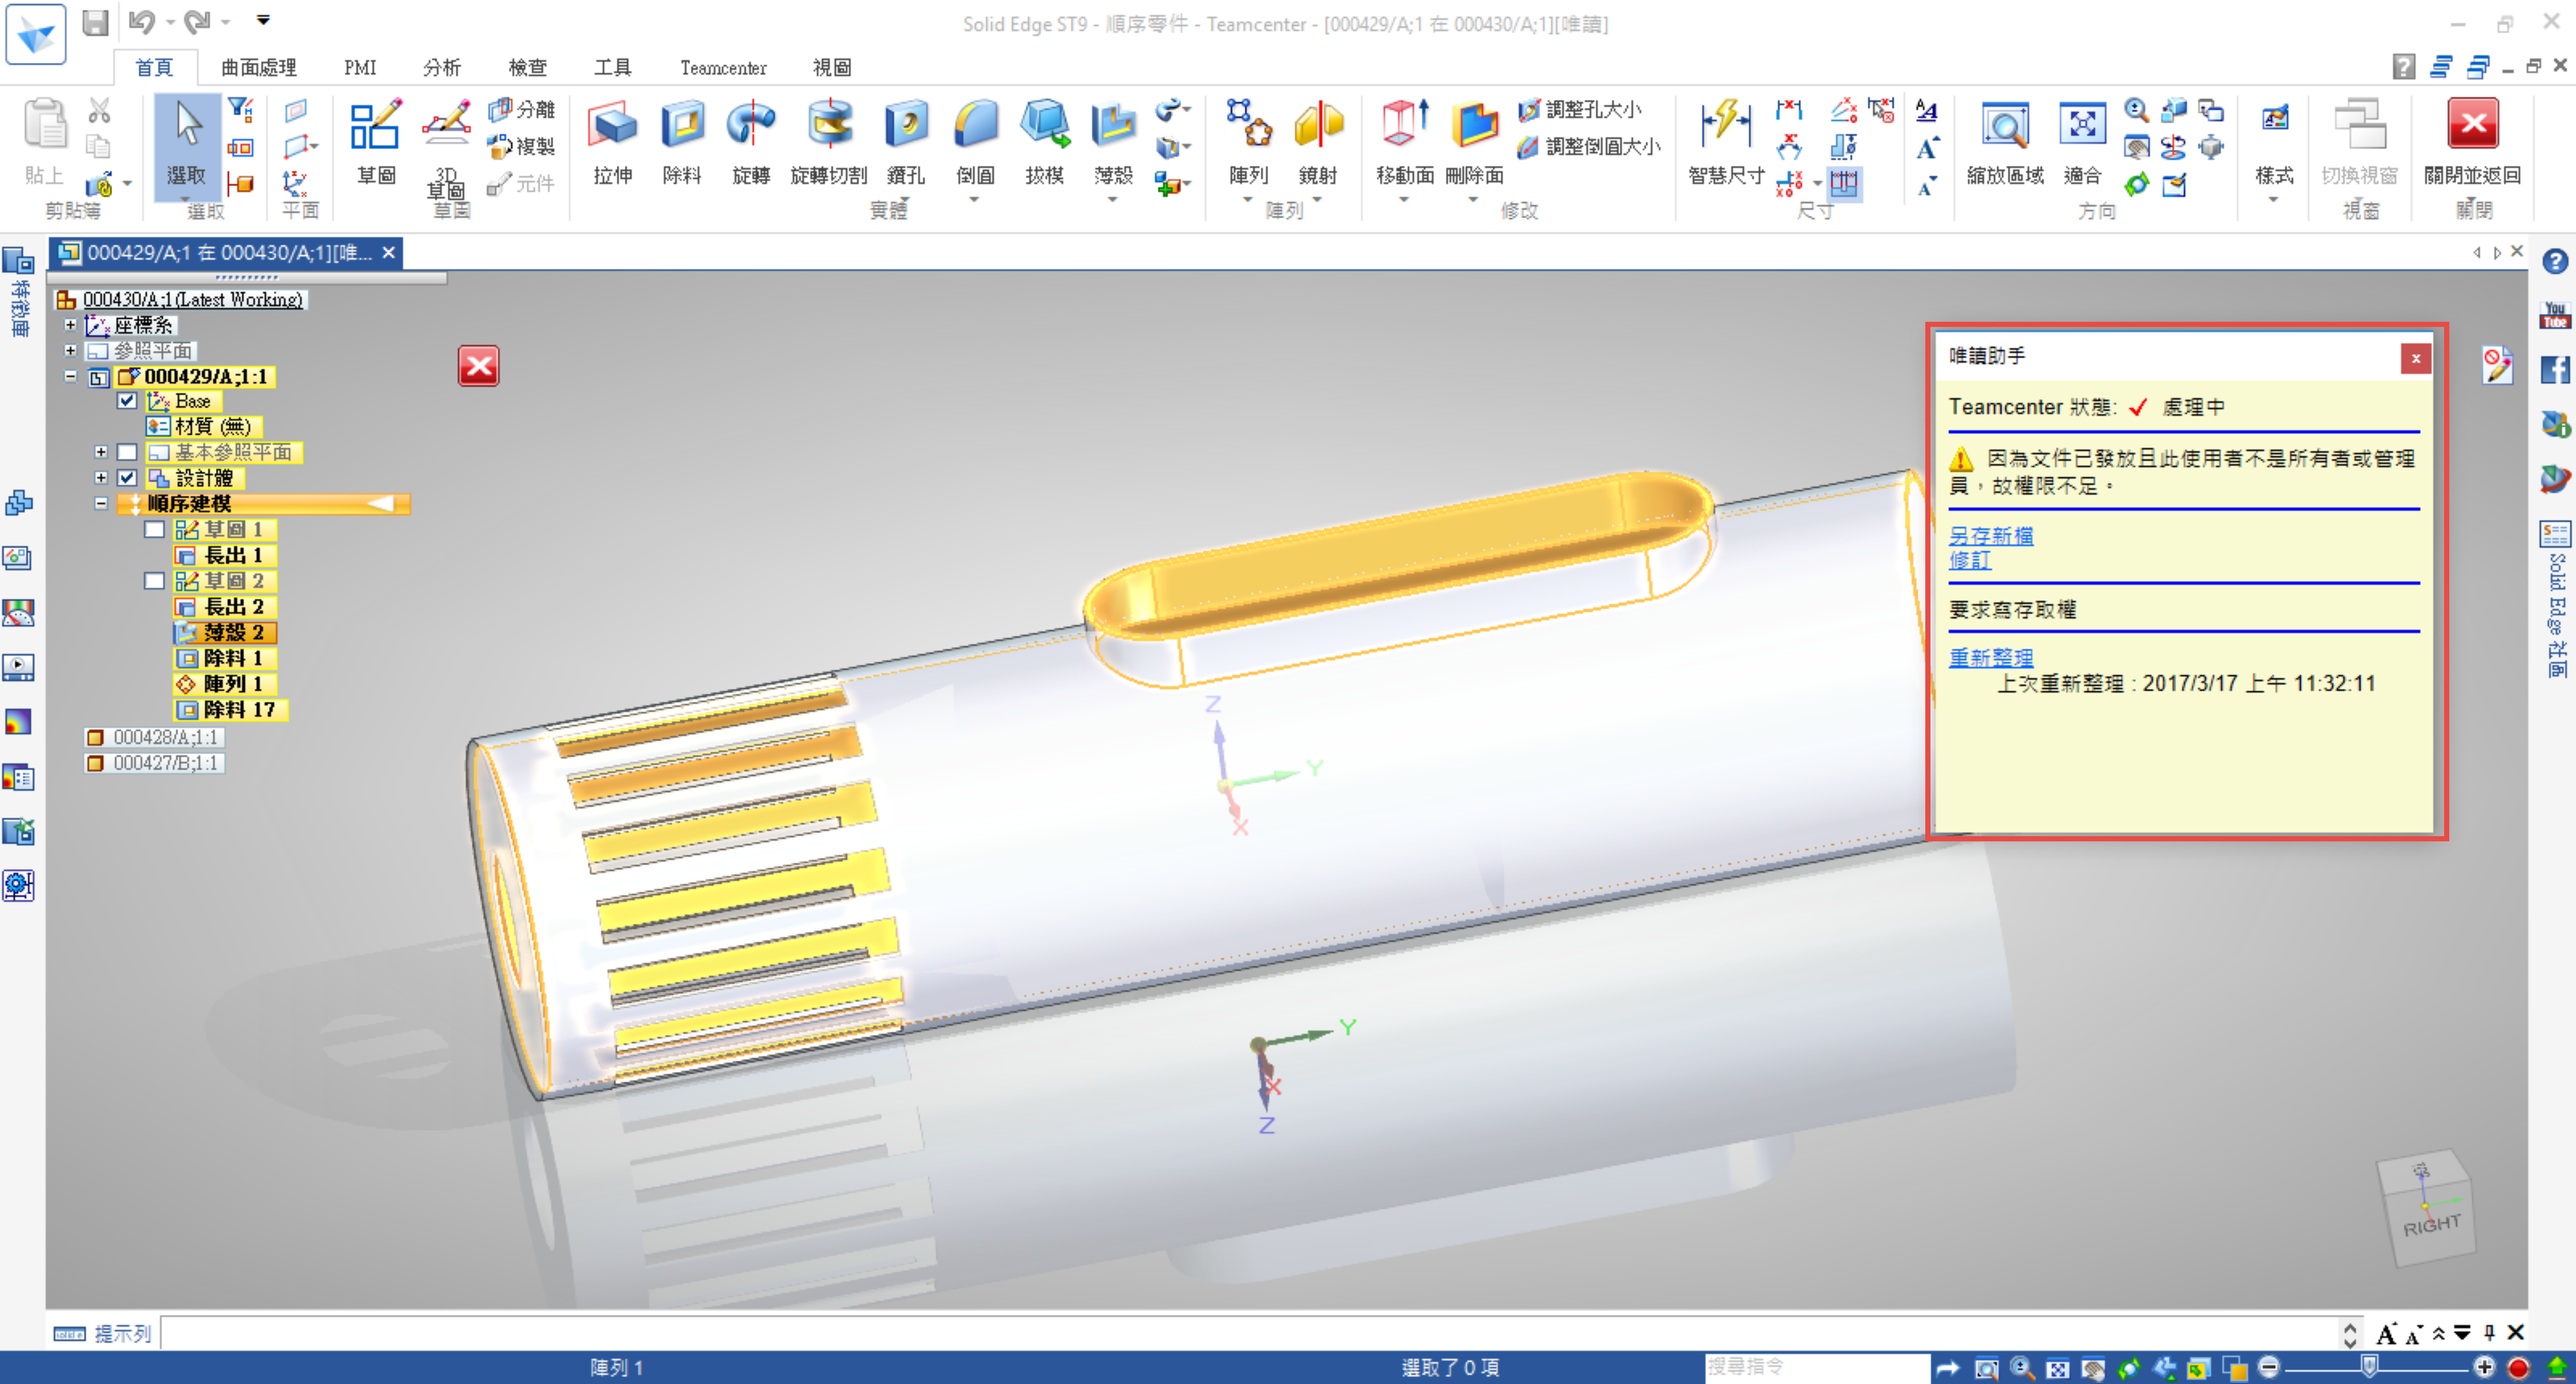Image resolution: width=2576 pixels, height=1384 pixels.
Task: Activate the 選取 select arrow tool
Action: click(x=187, y=142)
